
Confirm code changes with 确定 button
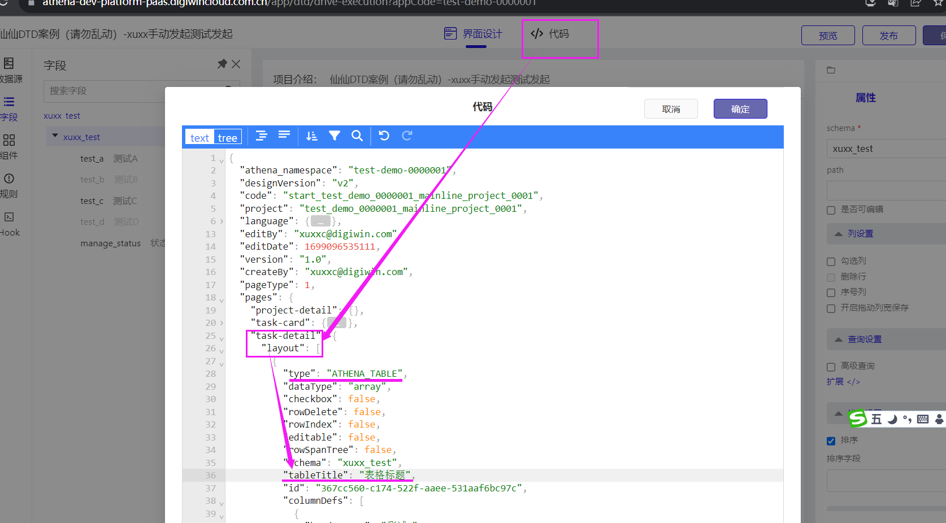click(740, 109)
